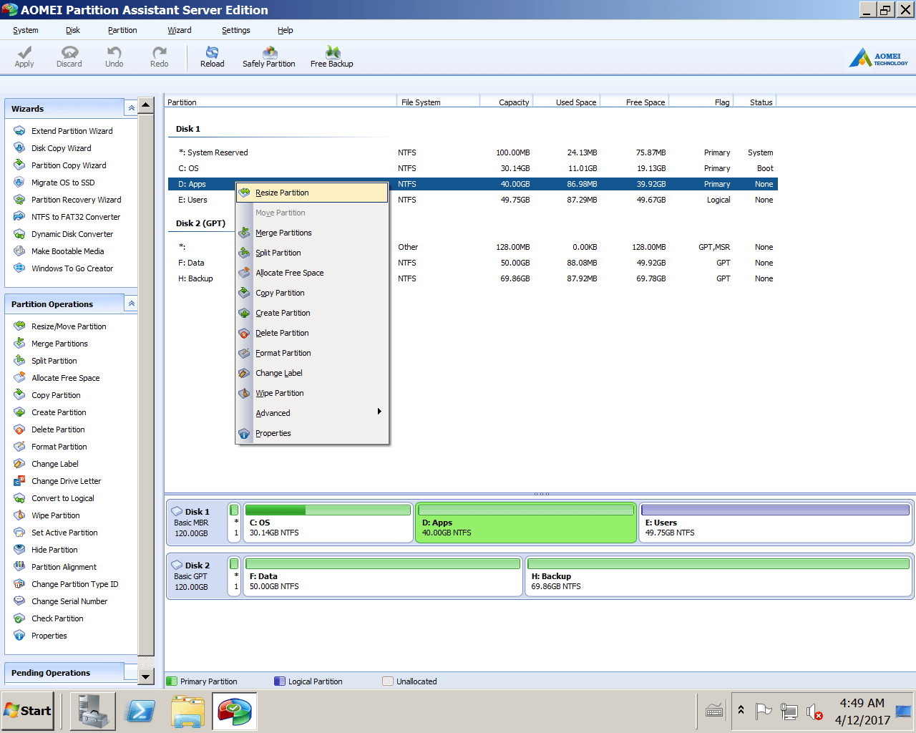This screenshot has height=733, width=916.
Task: Collapse the Partition Operations panel
Action: pyautogui.click(x=131, y=304)
